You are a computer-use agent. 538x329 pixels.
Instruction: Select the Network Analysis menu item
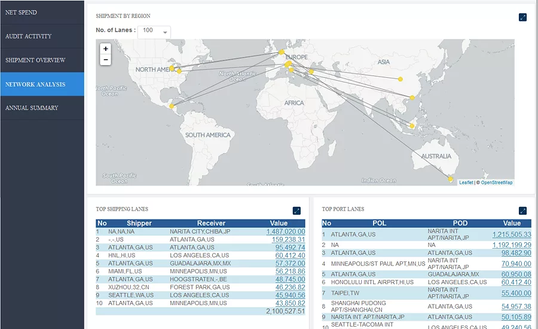(42, 84)
